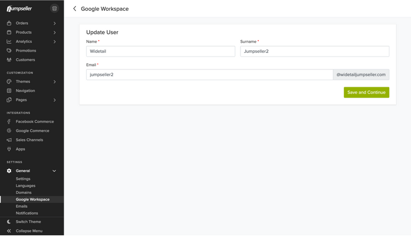Click the Facebook Commerce icon
This screenshot has height=238, width=411.
coord(9,122)
